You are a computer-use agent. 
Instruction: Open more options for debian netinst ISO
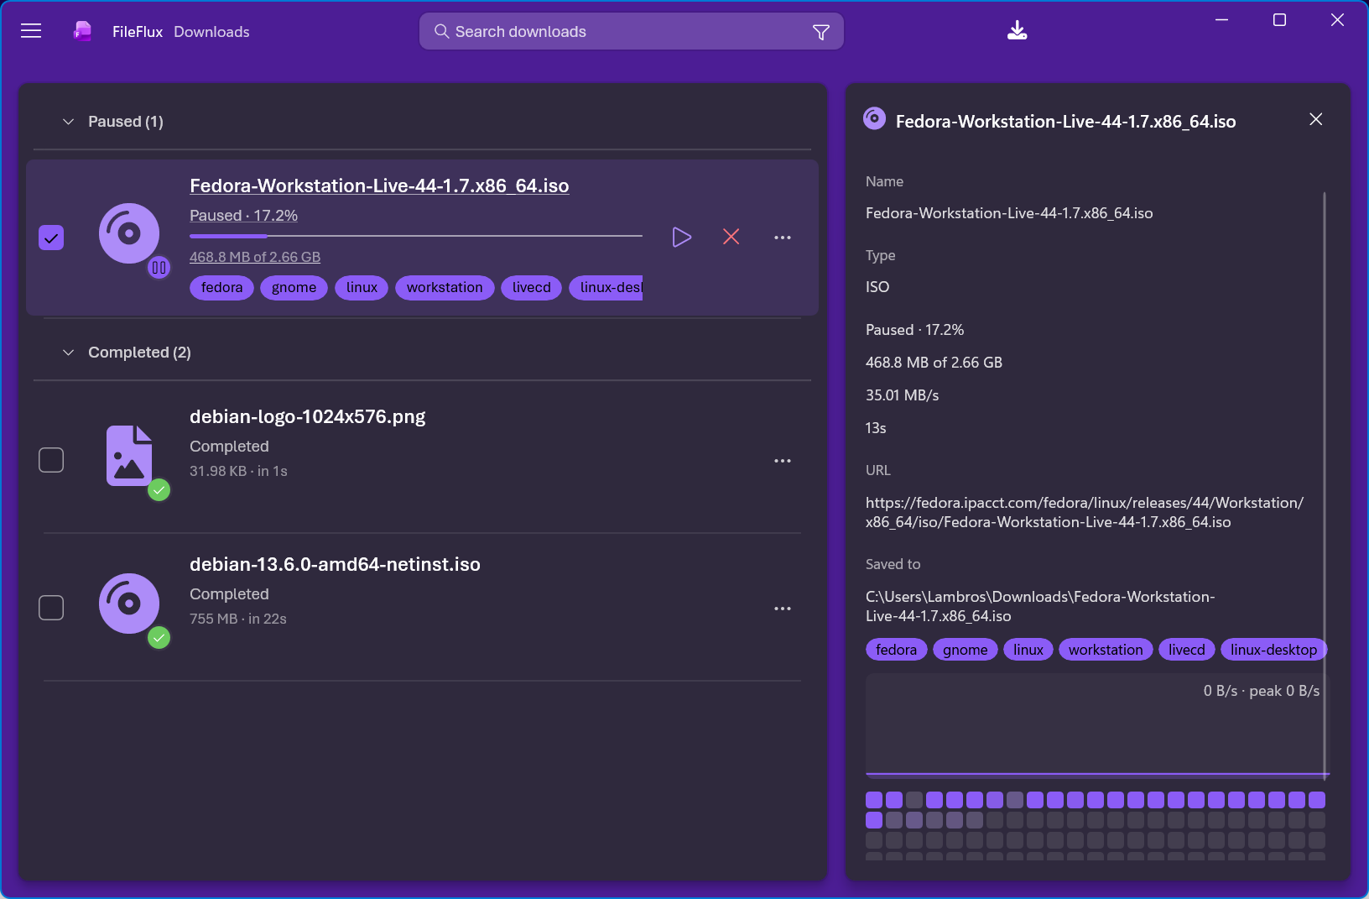783,609
